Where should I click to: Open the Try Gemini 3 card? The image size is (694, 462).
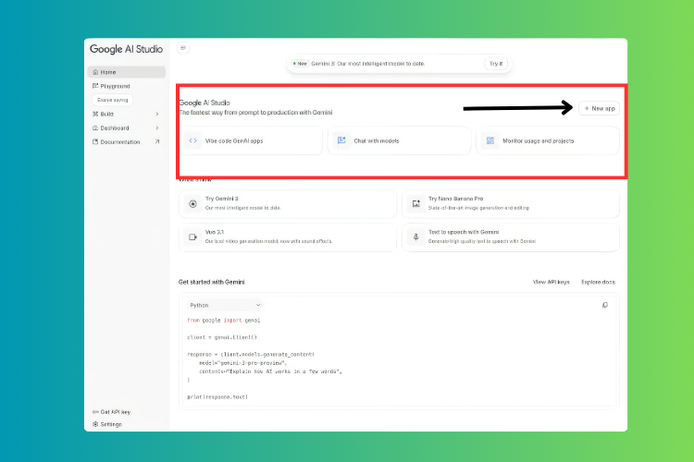coord(288,203)
